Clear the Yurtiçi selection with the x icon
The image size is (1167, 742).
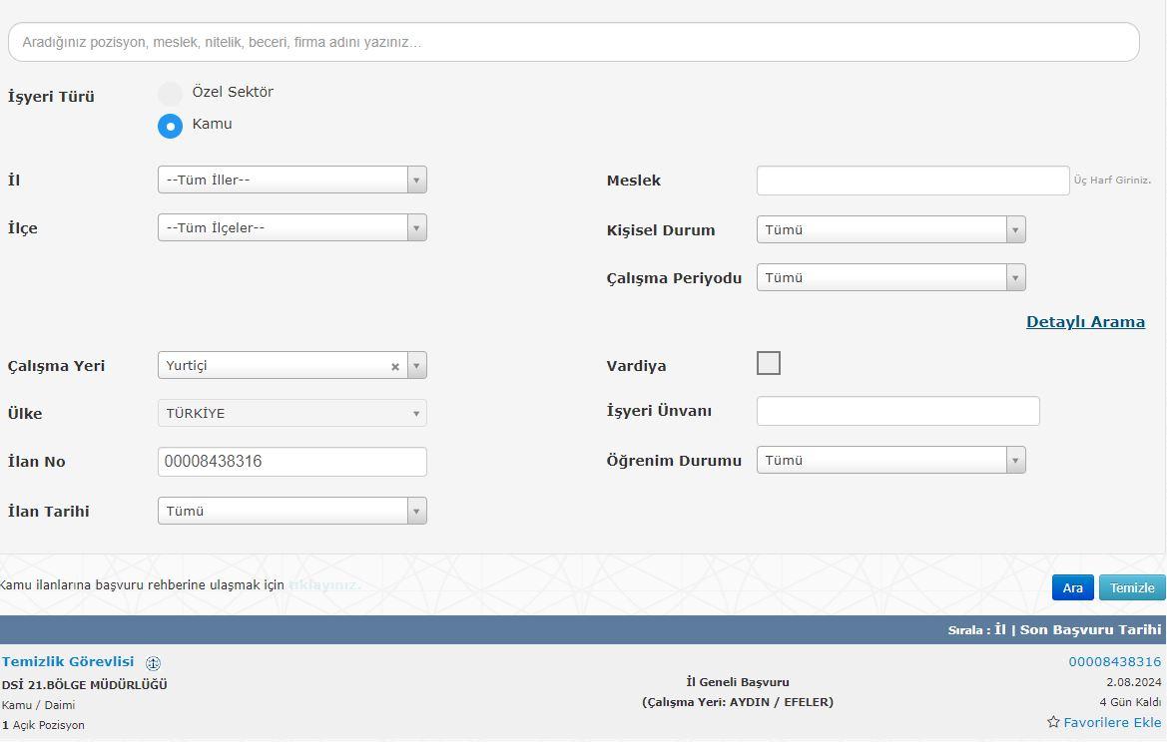tap(395, 367)
